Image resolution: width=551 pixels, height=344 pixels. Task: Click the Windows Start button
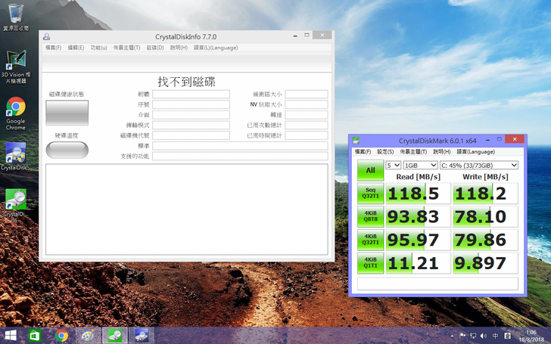pyautogui.click(x=11, y=335)
